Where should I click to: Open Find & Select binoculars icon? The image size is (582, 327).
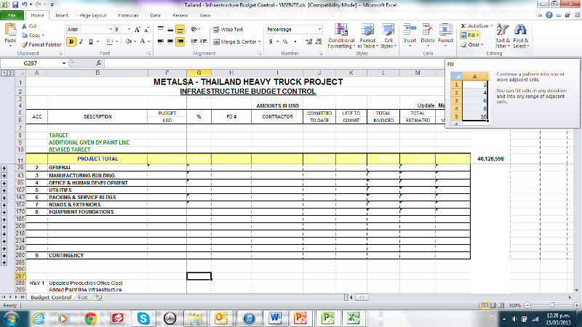(x=521, y=29)
